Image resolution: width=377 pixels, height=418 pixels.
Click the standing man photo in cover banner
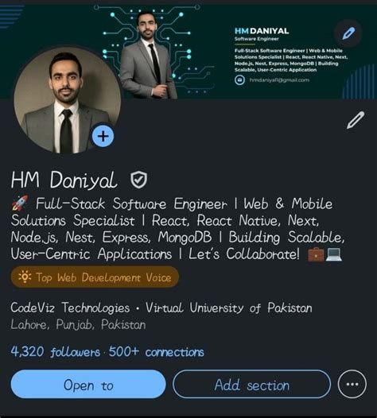(147, 55)
